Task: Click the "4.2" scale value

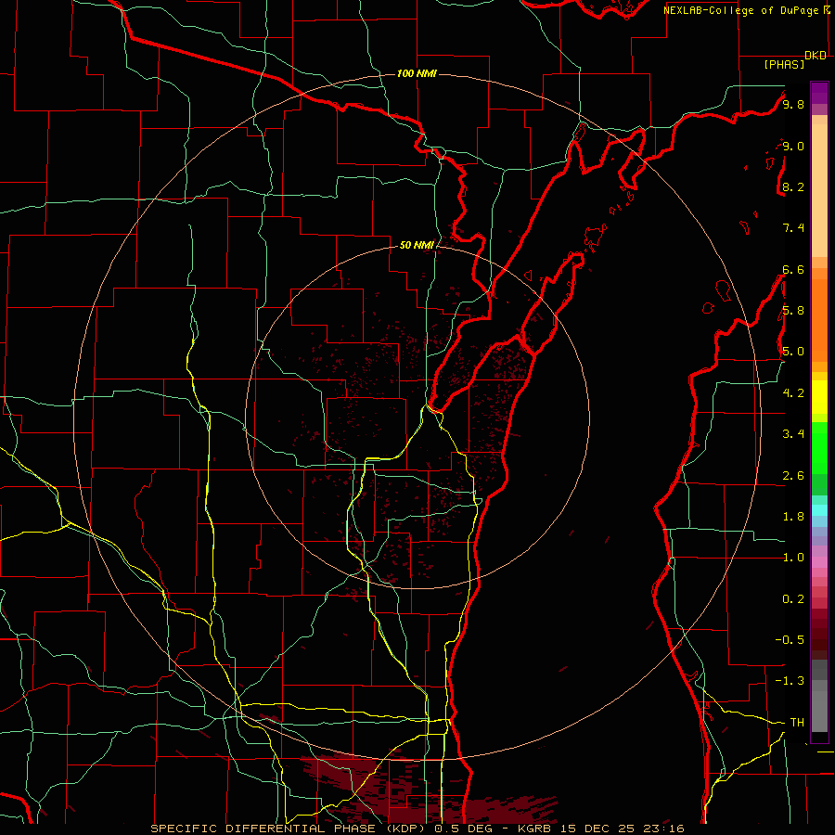Action: (793, 393)
